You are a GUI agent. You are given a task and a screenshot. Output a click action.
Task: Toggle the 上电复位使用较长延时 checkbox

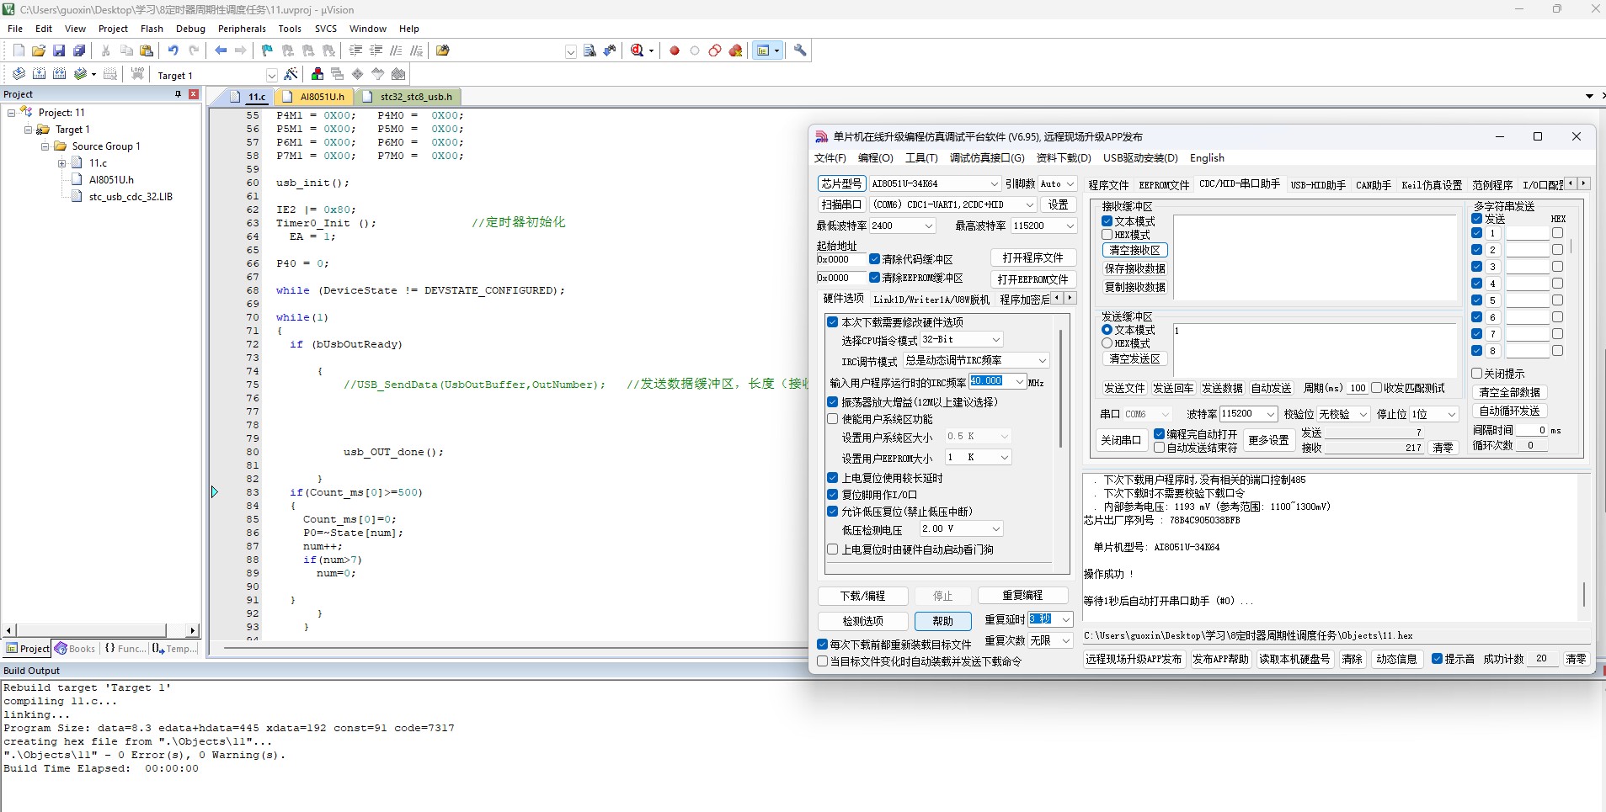[832, 478]
